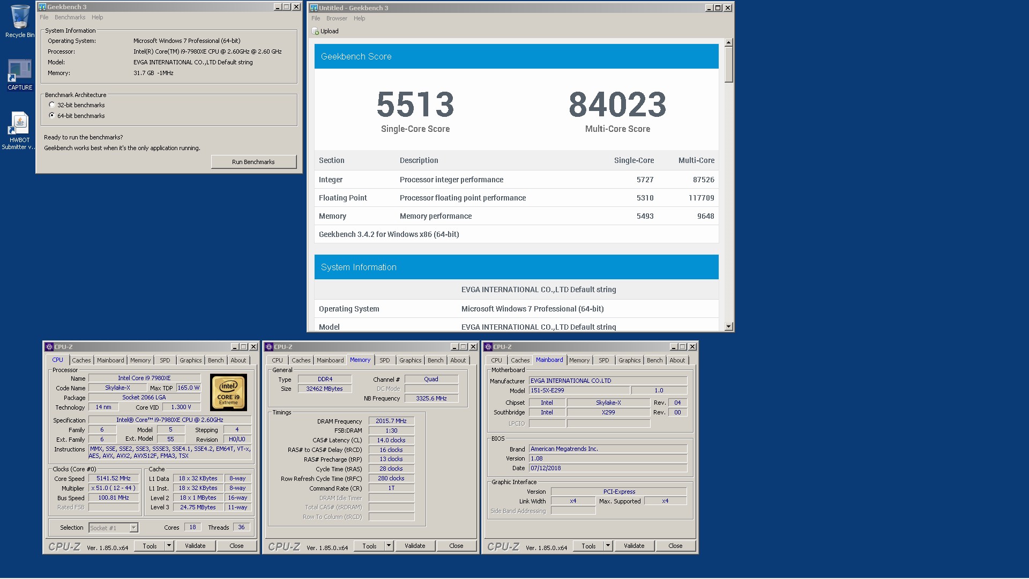
Task: Expand Tools dropdown arrow in CPU tab window
Action: click(x=169, y=546)
